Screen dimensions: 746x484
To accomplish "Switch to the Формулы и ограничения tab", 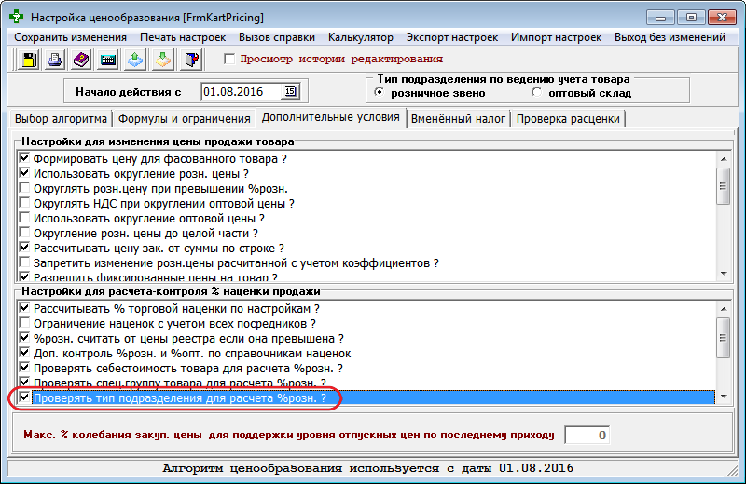I will tap(184, 119).
